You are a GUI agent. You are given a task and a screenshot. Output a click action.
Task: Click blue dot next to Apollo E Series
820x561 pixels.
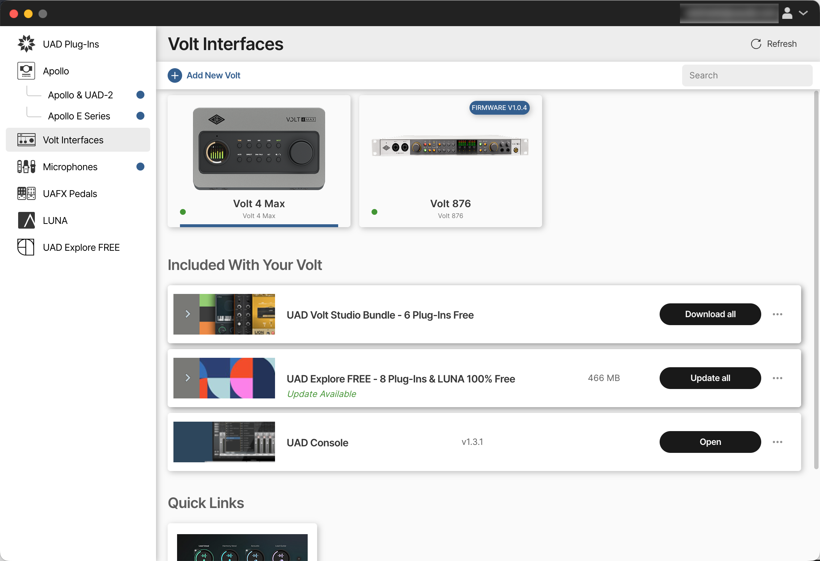[140, 116]
